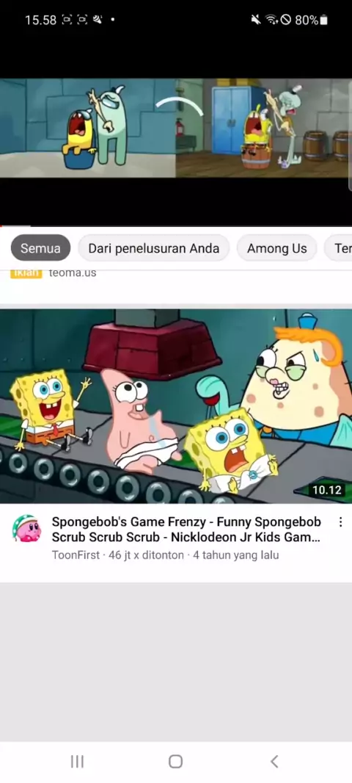Tap the Android home navigation button

[175, 761]
